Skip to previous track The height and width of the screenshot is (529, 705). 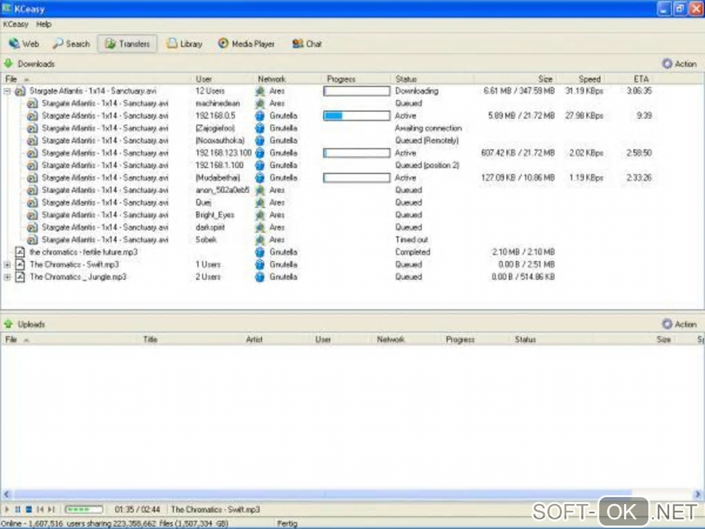[40, 509]
